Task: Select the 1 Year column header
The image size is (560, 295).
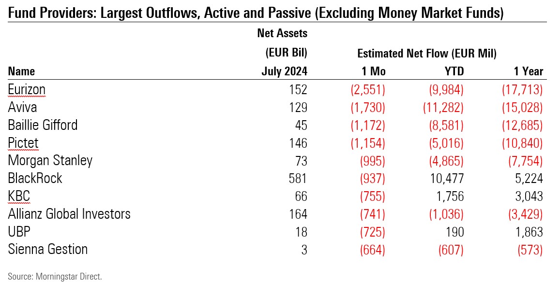Action: pos(529,71)
